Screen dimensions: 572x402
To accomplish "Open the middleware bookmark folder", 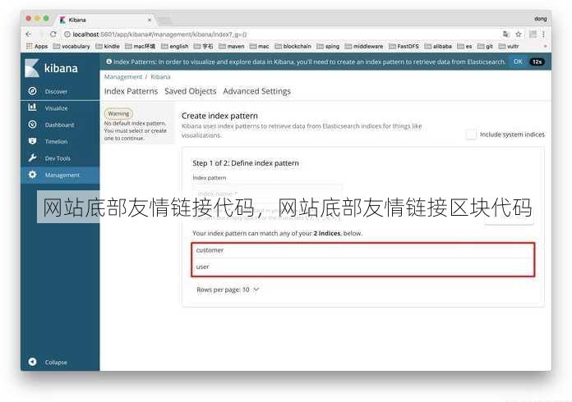I will [364, 46].
